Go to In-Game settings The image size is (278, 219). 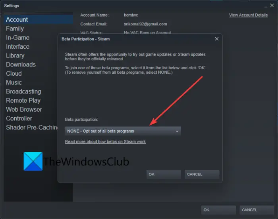point(17,38)
